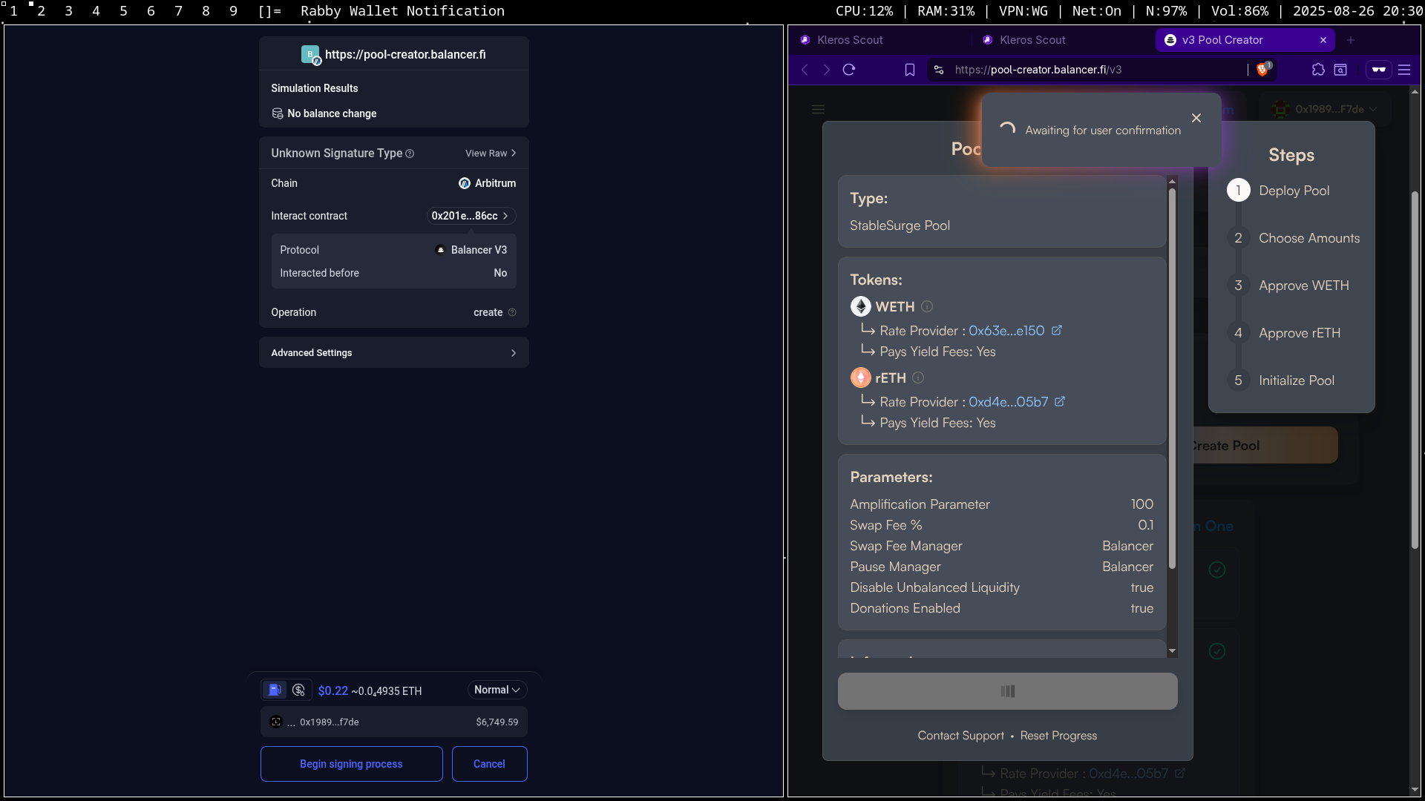1425x801 pixels.
Task: Select step 1 Deploy Pool
Action: pyautogui.click(x=1278, y=191)
